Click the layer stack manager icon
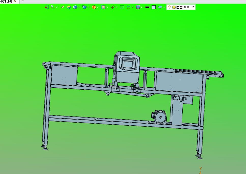Image resolution: width=246 pixels, height=174 pixels. click(x=160, y=7)
